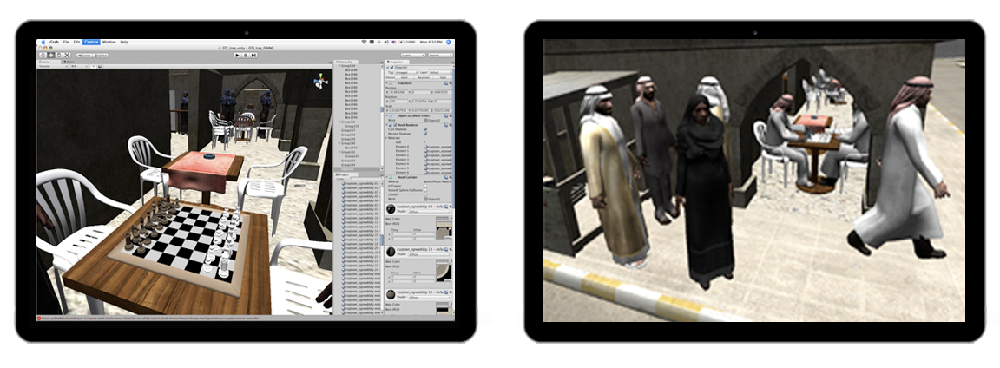Open the Layers dropdown
The height and width of the screenshot is (368, 1000).
413,55
